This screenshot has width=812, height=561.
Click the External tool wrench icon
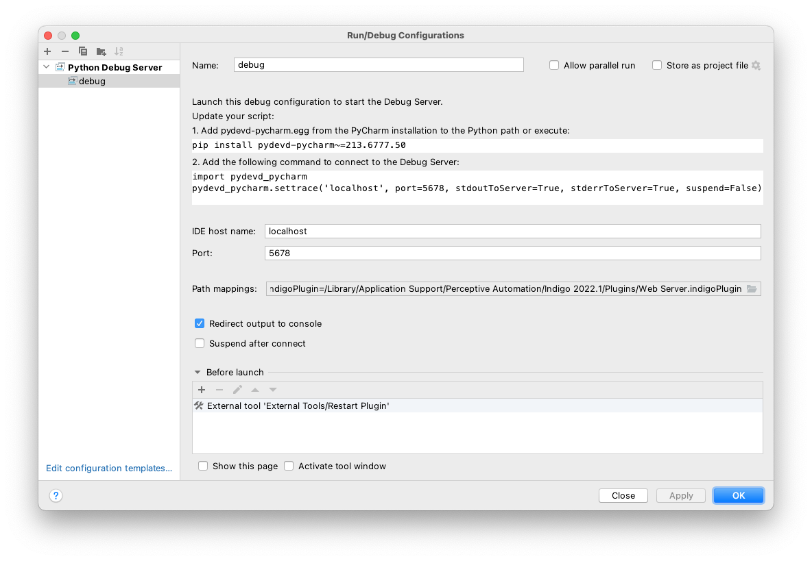(199, 406)
